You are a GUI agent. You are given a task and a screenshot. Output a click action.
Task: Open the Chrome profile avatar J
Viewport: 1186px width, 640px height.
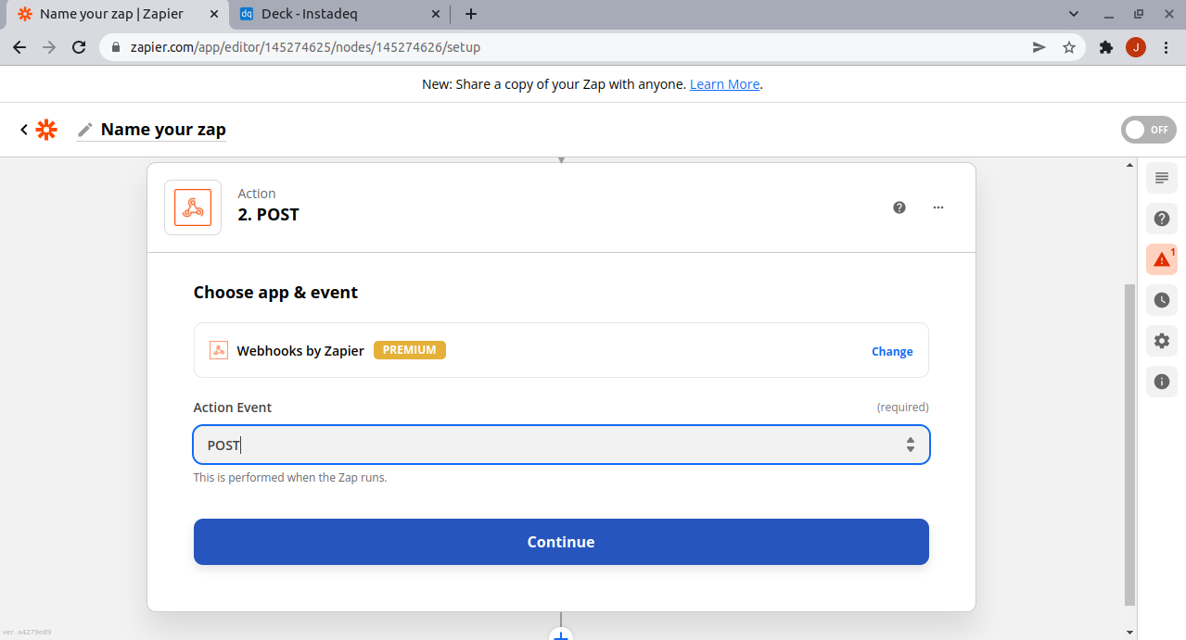tap(1136, 47)
